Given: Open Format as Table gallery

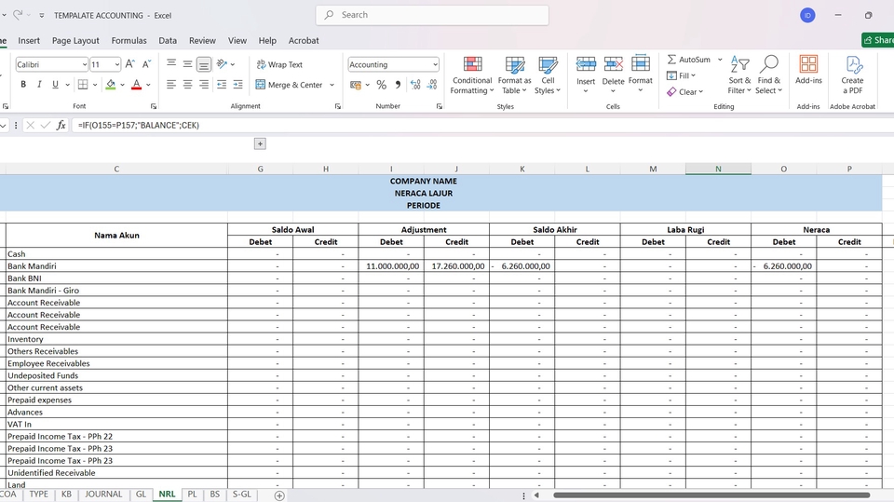Looking at the screenshot, I should [x=515, y=75].
